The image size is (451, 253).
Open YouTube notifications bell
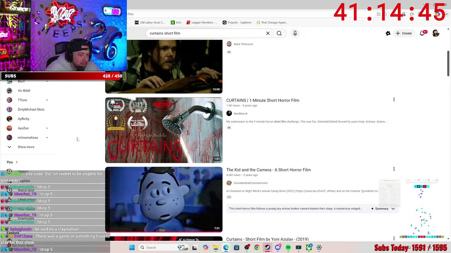pos(422,33)
